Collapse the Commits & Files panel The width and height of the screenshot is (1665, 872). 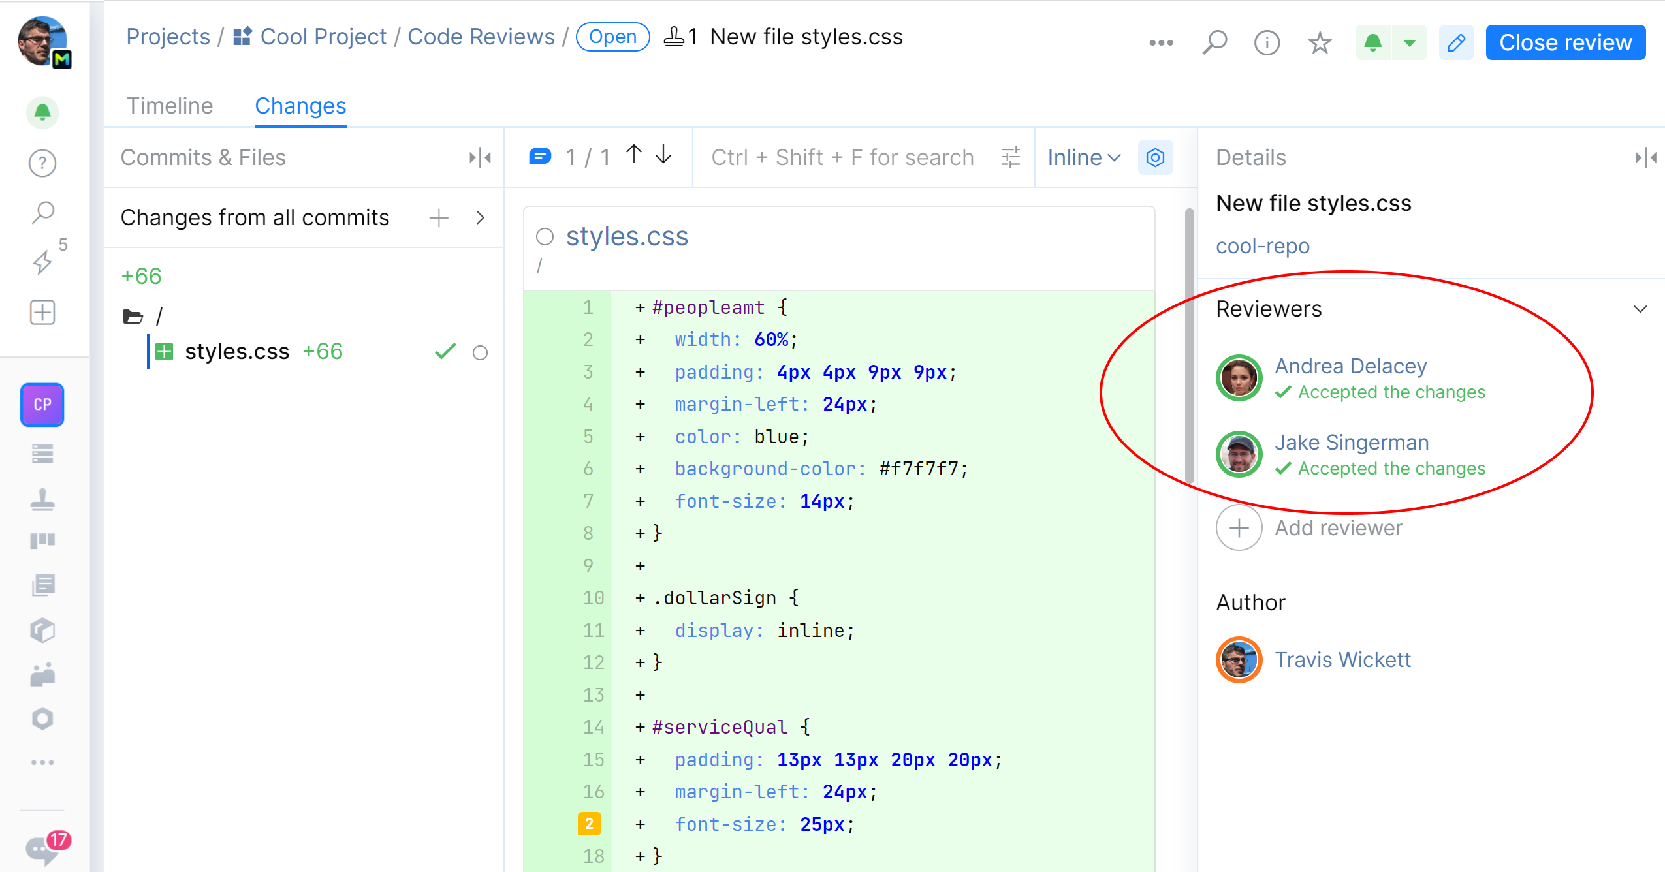(480, 157)
